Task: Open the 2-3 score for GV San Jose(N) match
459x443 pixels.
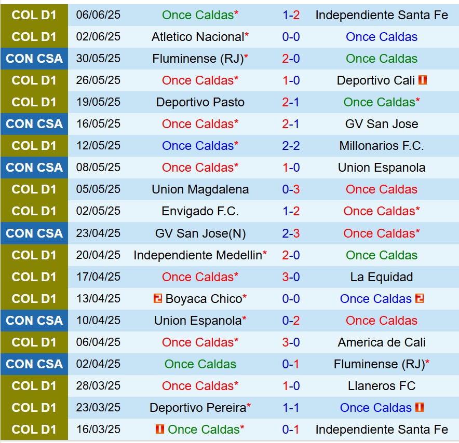Action: (291, 233)
